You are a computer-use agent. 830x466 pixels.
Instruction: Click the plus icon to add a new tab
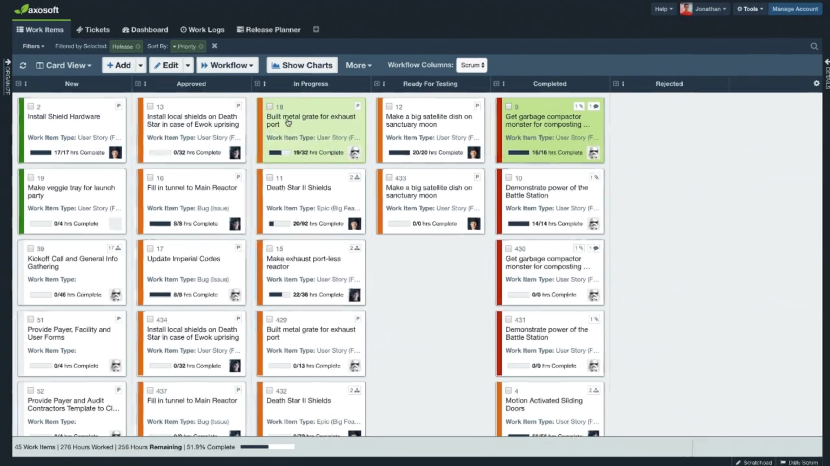316,30
